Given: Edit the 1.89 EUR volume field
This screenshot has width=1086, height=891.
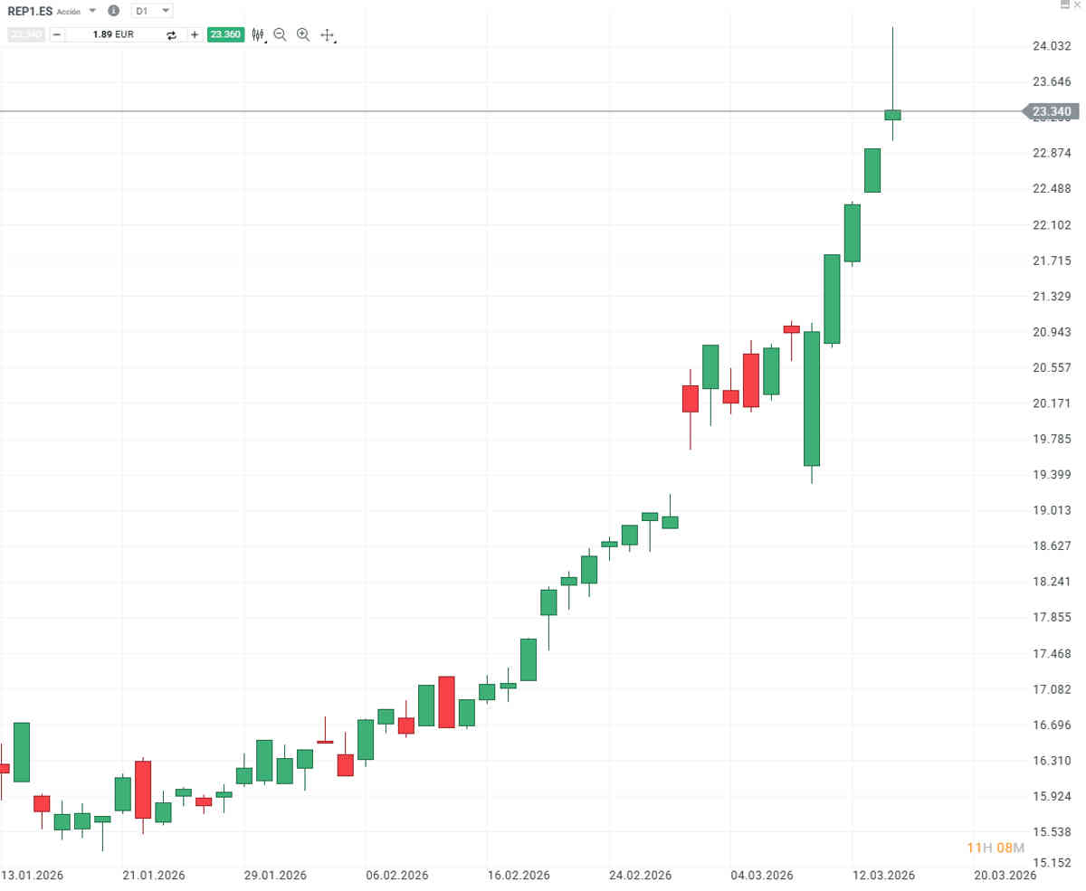Looking at the screenshot, I should click(113, 35).
